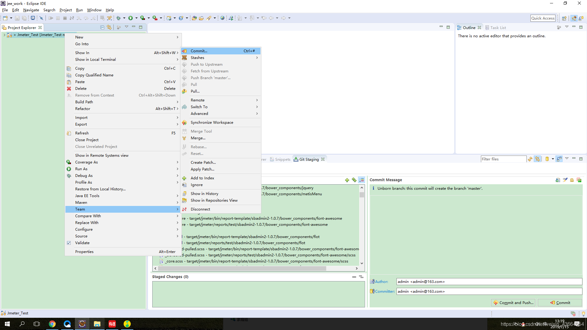The image size is (587, 330).
Task: Open Project Explorer view menu triangle
Action: point(126,27)
